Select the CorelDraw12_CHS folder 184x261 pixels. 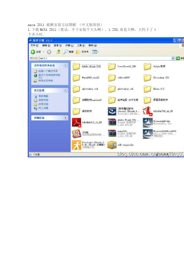tap(122, 67)
